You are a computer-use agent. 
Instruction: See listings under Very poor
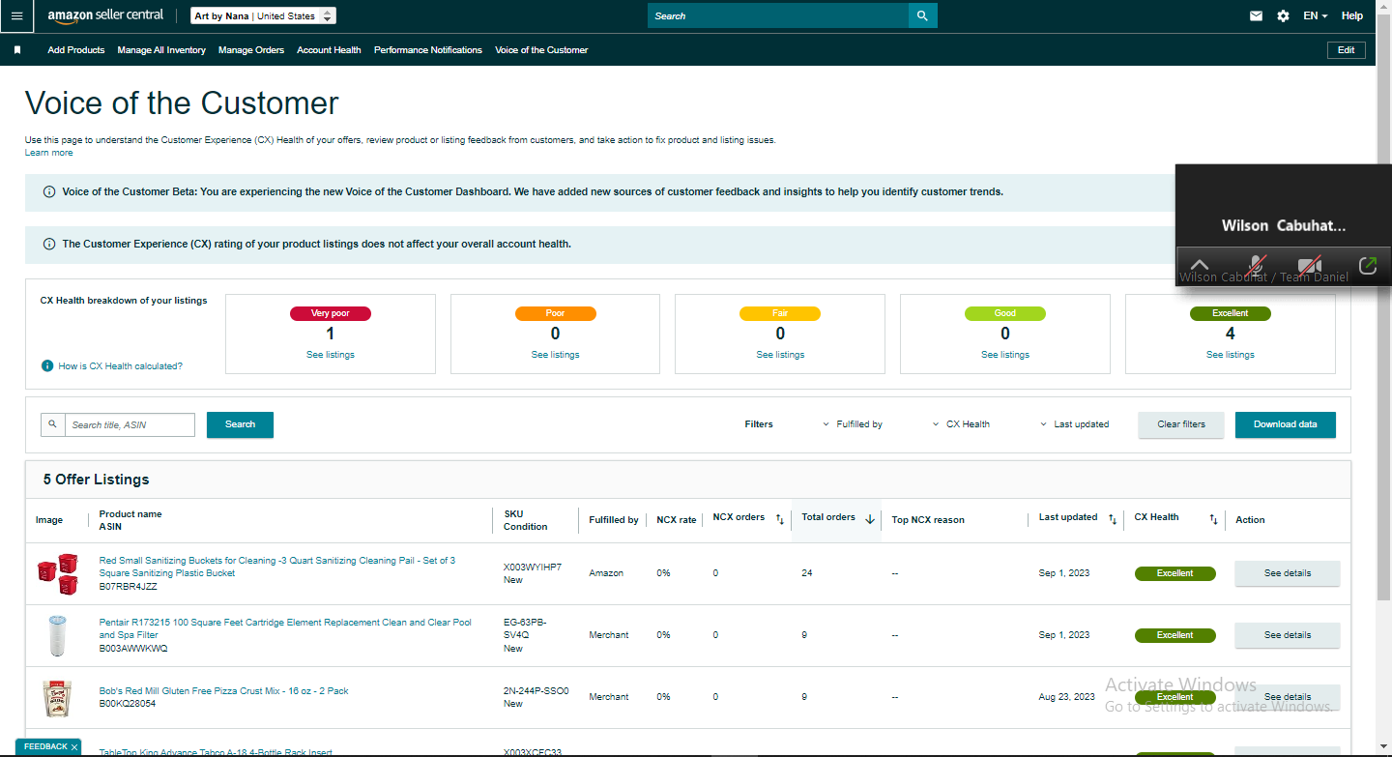pos(331,355)
